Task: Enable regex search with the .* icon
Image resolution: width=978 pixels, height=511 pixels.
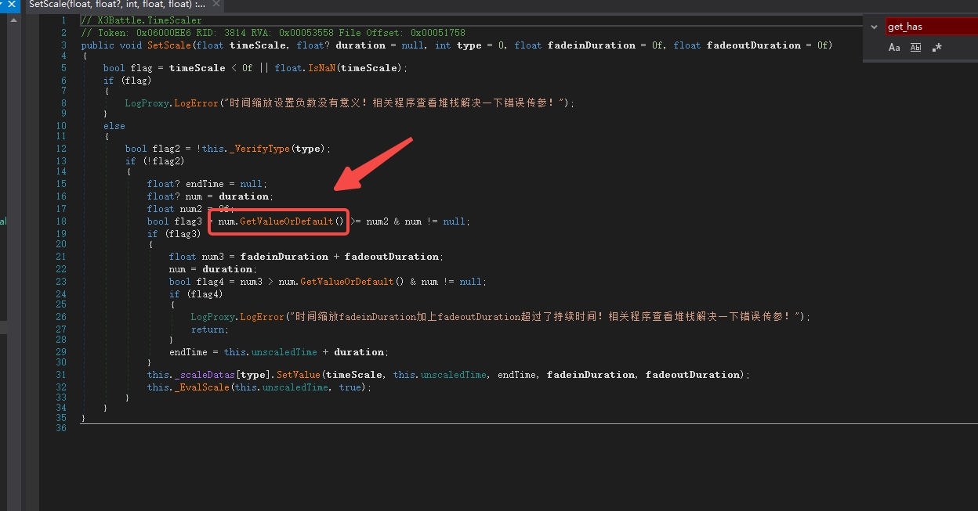Action: (x=937, y=47)
